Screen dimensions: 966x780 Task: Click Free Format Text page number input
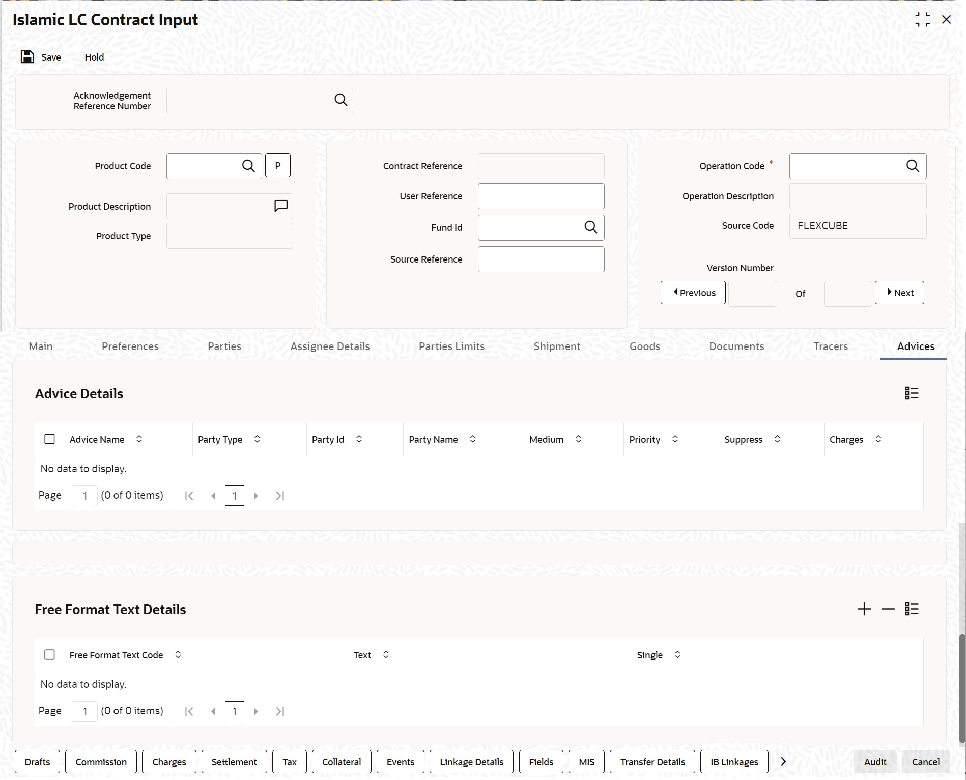coord(84,711)
